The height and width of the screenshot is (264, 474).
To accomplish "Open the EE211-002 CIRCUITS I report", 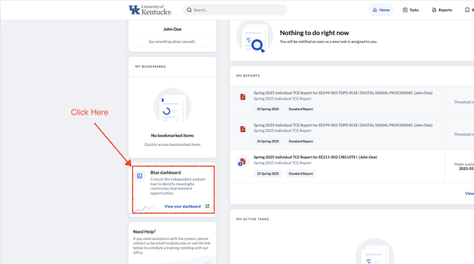I will point(315,158).
